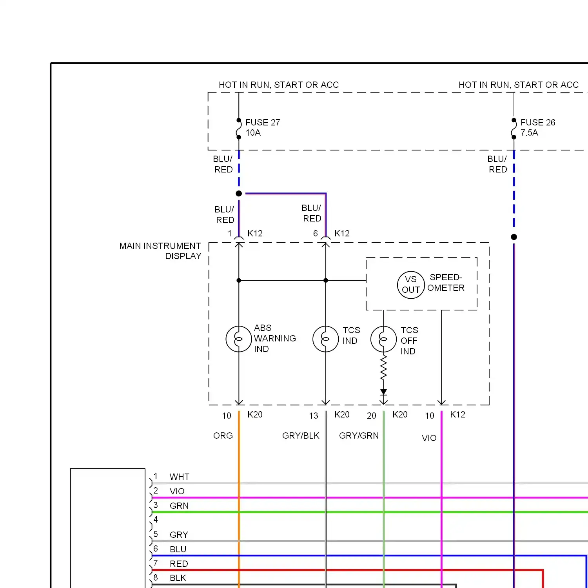Click the ABS WARNING IND text
This screenshot has height=588, width=588.
pyautogui.click(x=275, y=338)
